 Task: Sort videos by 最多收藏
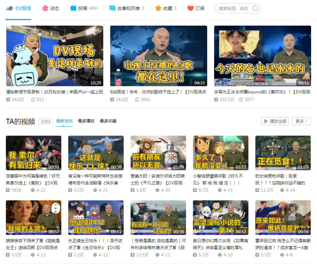(x=108, y=121)
